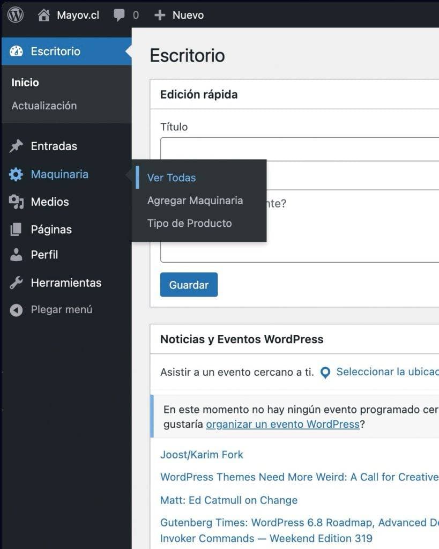Viewport: 439px width, 549px height.
Task: Click the Entradas pushpin icon
Action: 16,146
